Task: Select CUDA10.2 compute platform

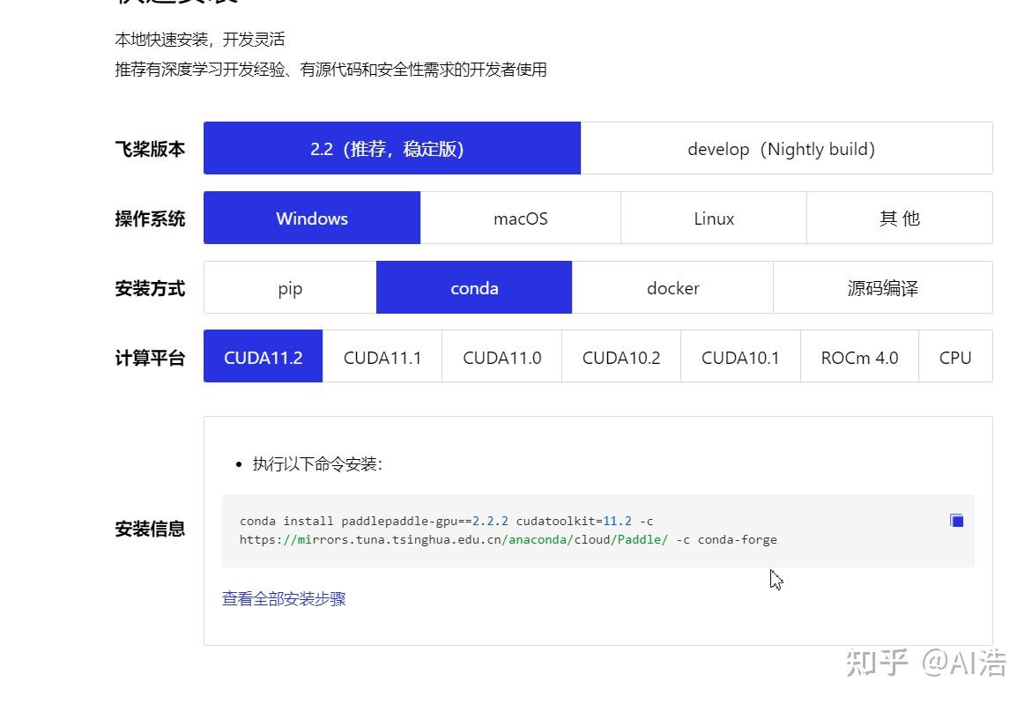Action: (x=620, y=356)
